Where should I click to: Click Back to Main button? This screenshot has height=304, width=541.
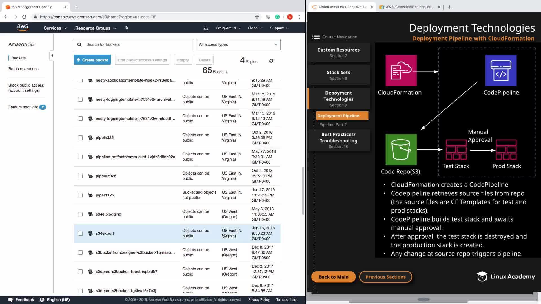pyautogui.click(x=333, y=277)
